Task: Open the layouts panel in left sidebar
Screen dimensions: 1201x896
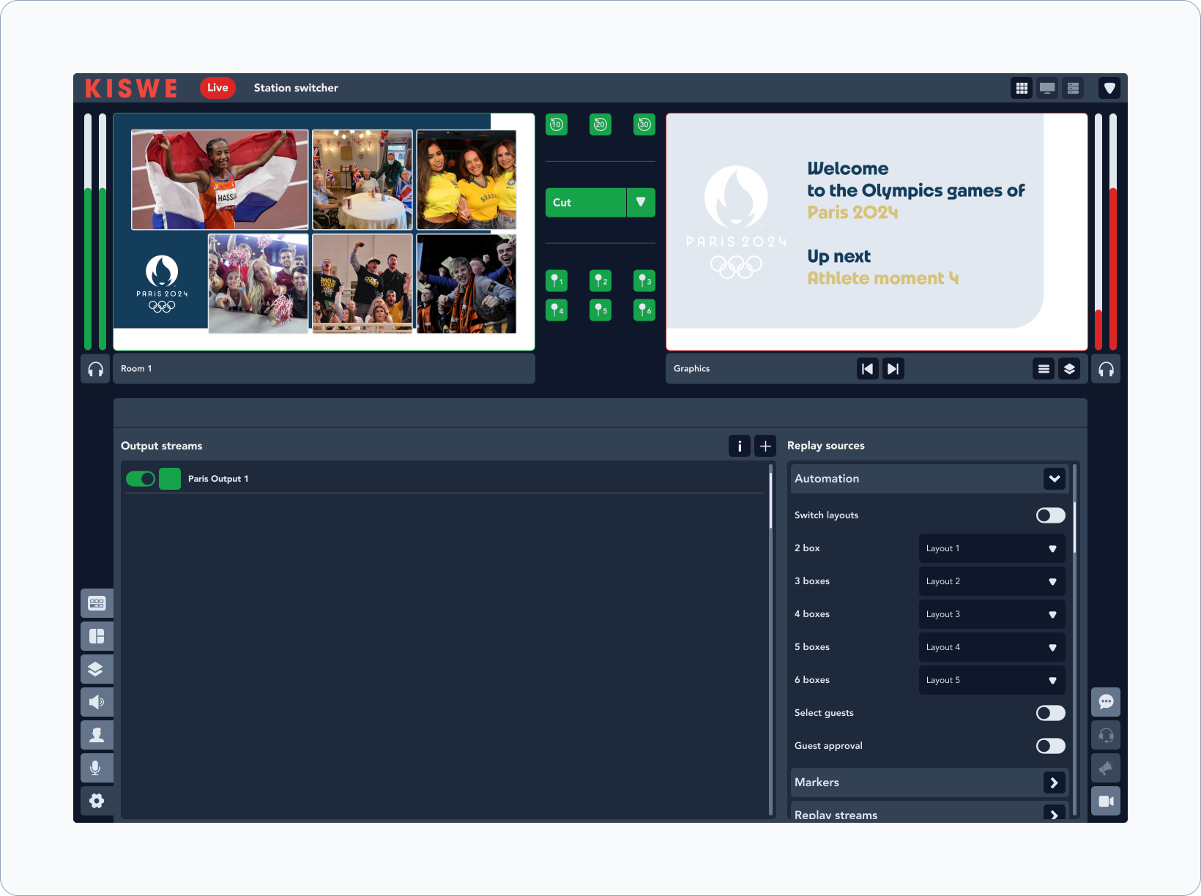Action: click(97, 636)
